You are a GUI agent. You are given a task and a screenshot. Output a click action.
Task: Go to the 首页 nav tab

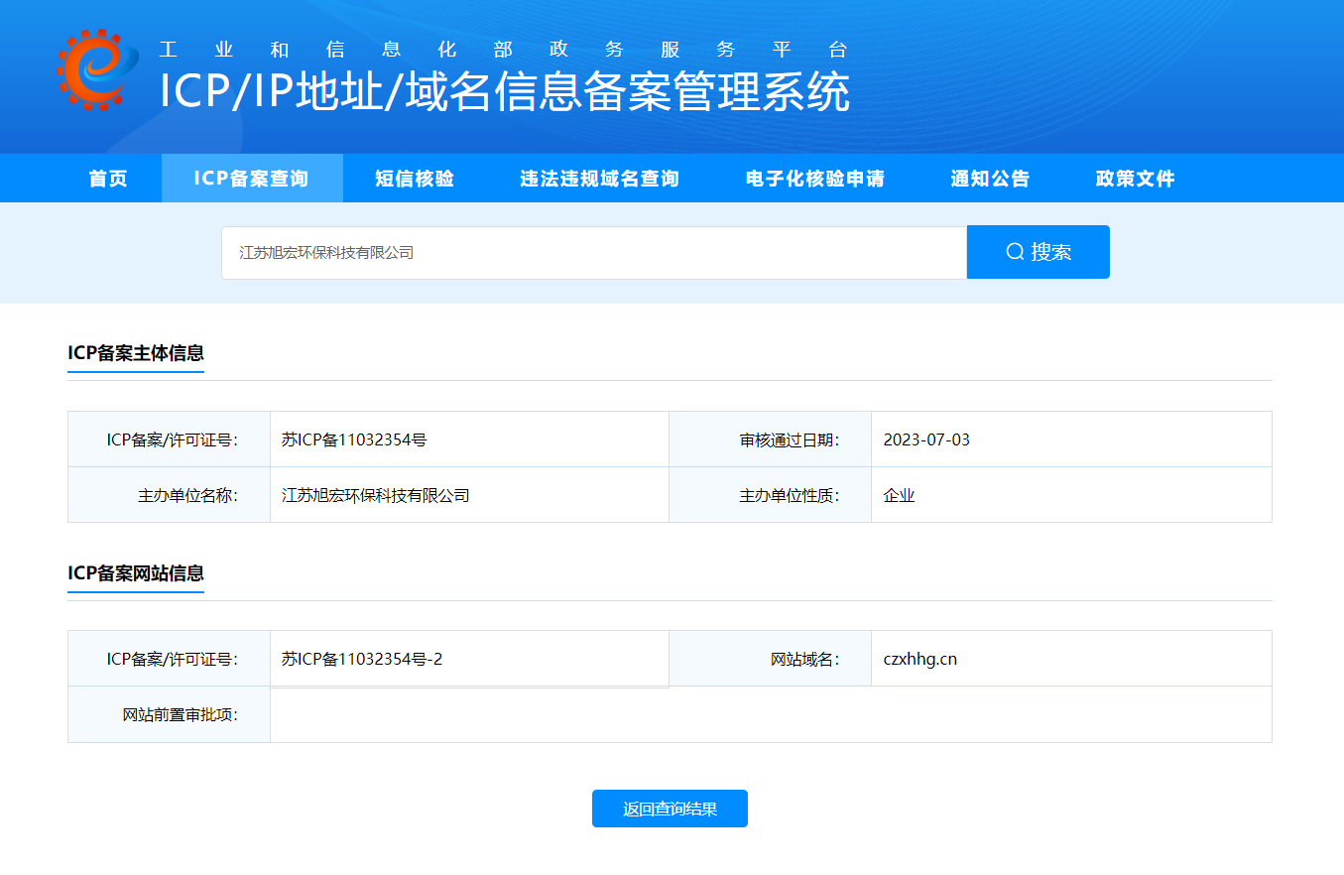click(108, 179)
